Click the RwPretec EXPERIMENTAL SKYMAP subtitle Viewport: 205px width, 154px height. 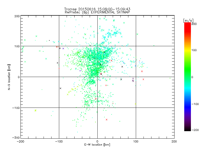tap(97, 12)
